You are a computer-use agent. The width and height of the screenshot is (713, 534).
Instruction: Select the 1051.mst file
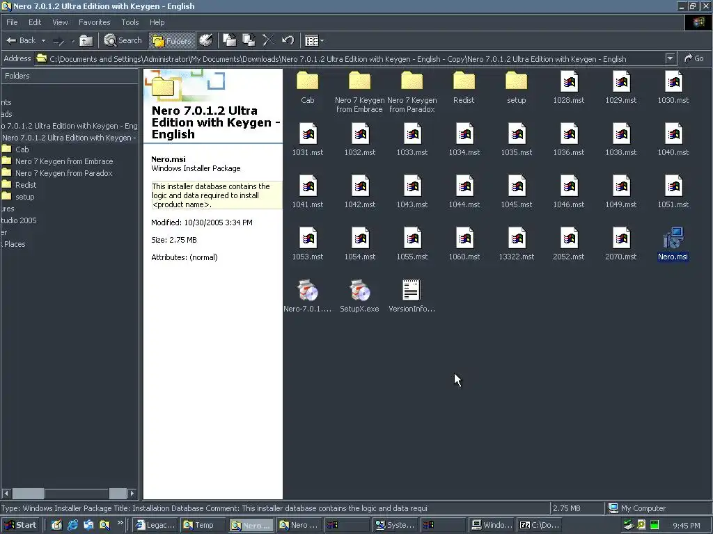point(673,193)
